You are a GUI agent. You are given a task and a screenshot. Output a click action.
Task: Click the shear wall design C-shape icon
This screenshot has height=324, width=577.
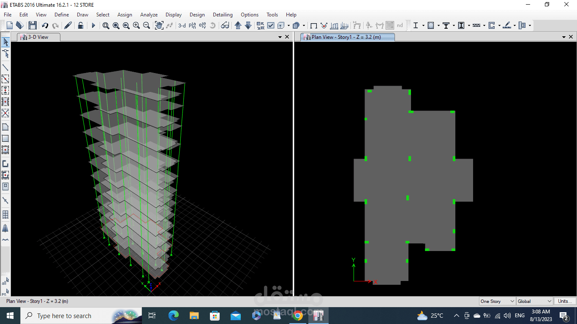click(492, 25)
